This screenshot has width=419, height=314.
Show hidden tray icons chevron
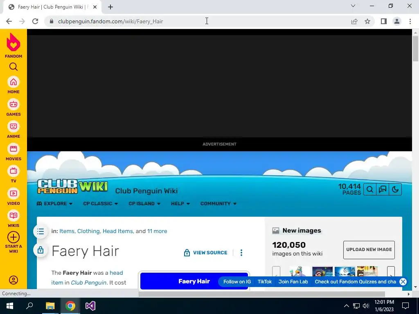point(346,306)
